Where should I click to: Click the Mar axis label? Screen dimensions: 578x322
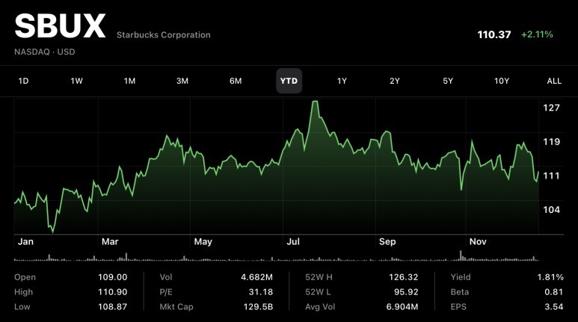click(110, 241)
